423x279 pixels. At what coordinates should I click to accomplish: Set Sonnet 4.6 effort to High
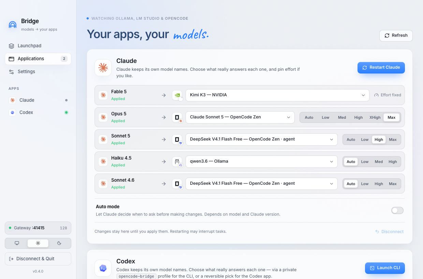tap(379, 184)
